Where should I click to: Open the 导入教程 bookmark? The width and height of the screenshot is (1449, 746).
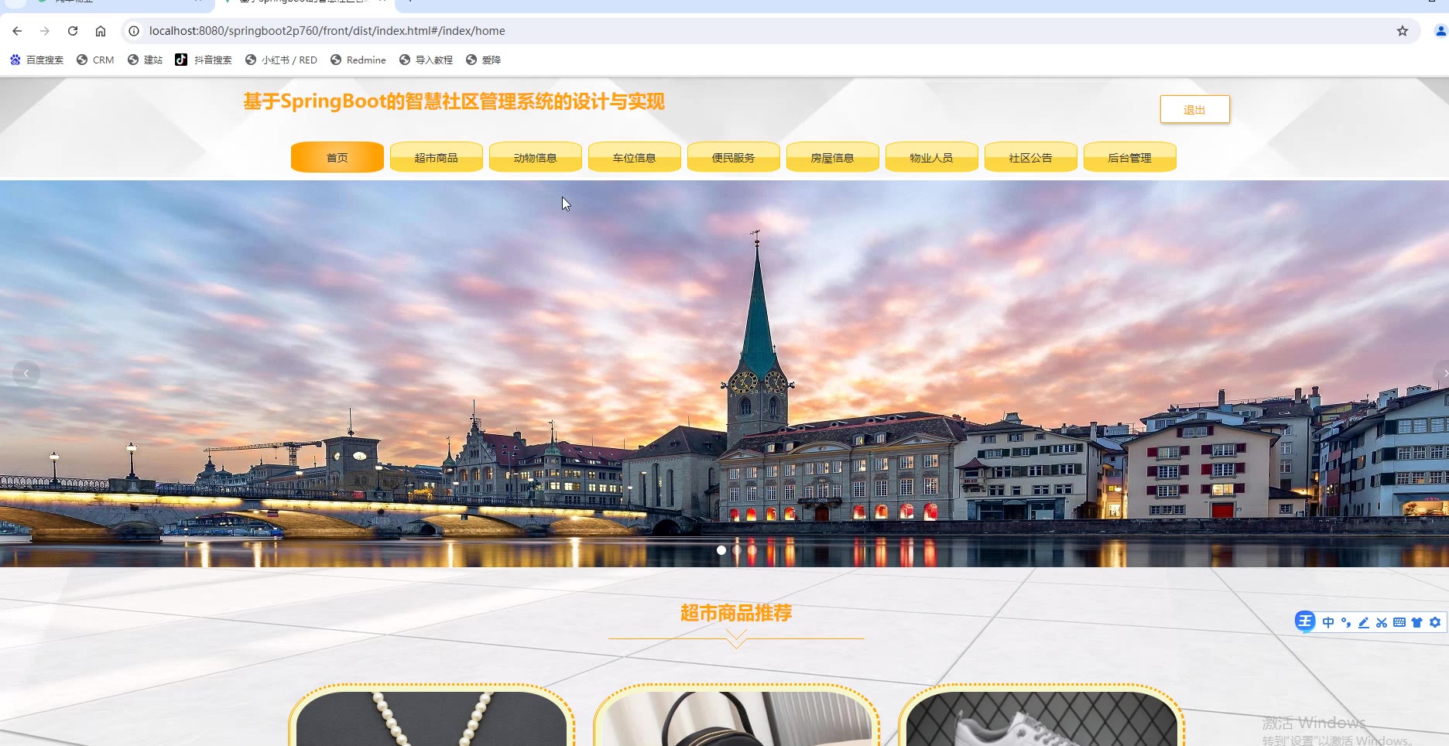click(x=426, y=60)
